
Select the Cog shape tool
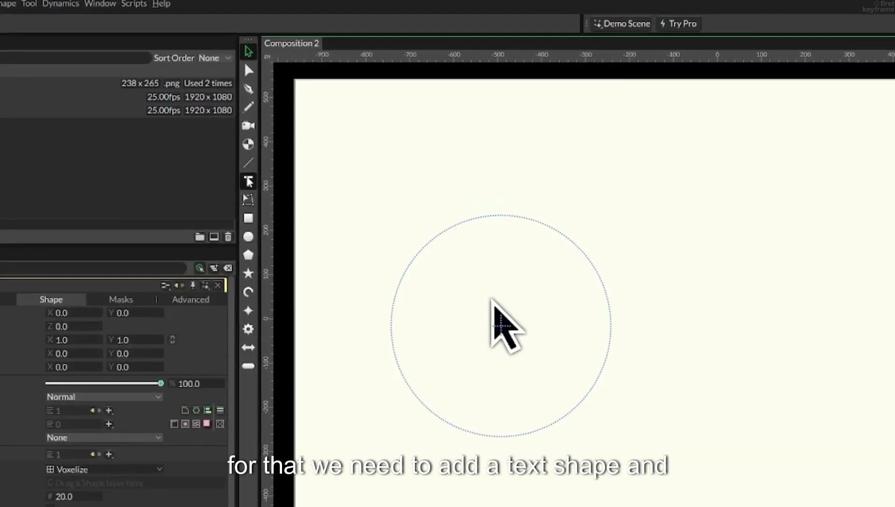(x=248, y=329)
